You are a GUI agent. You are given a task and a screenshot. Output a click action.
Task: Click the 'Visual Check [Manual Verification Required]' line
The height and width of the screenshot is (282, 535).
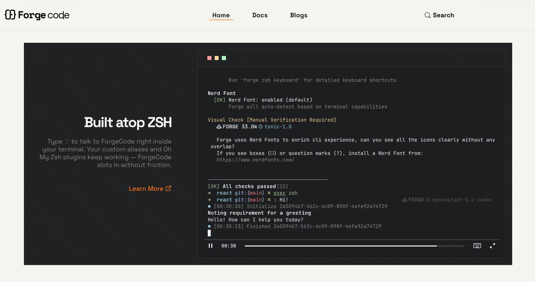click(272, 120)
